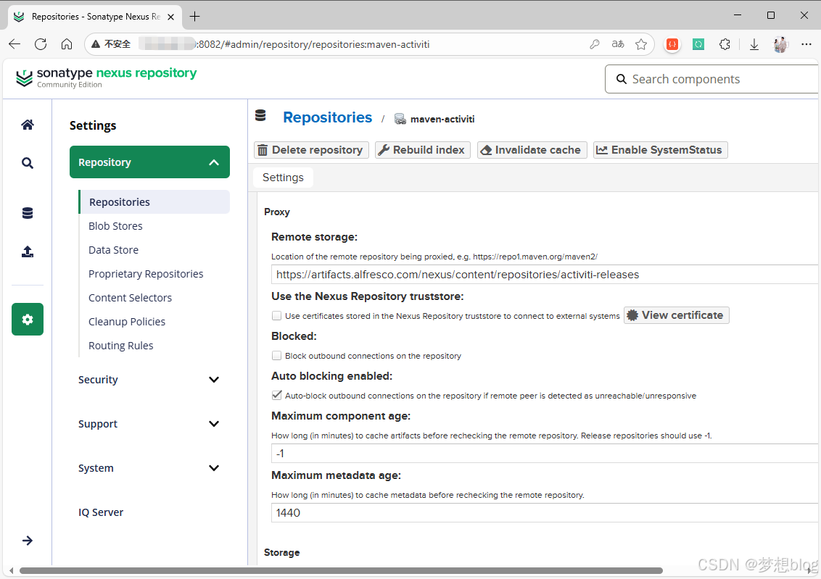Select the Settings gear icon in left rail
Image resolution: width=821 pixels, height=579 pixels.
[x=28, y=319]
